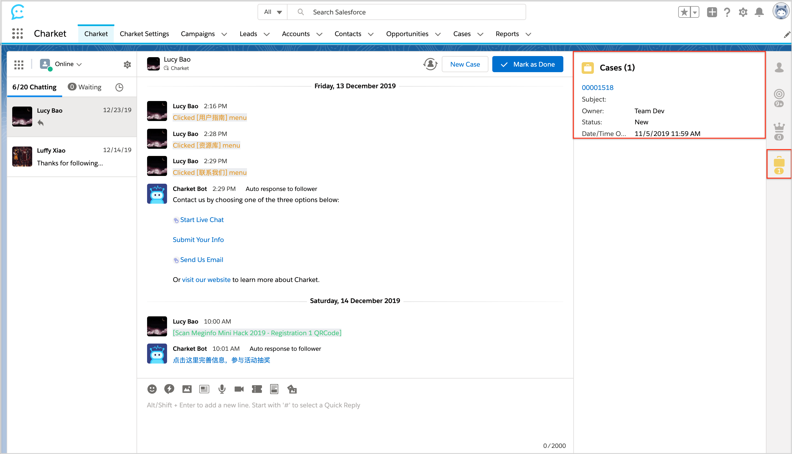Viewport: 792px width, 454px height.
Task: Open Quick Reply lightning bolt icon
Action: (x=169, y=389)
